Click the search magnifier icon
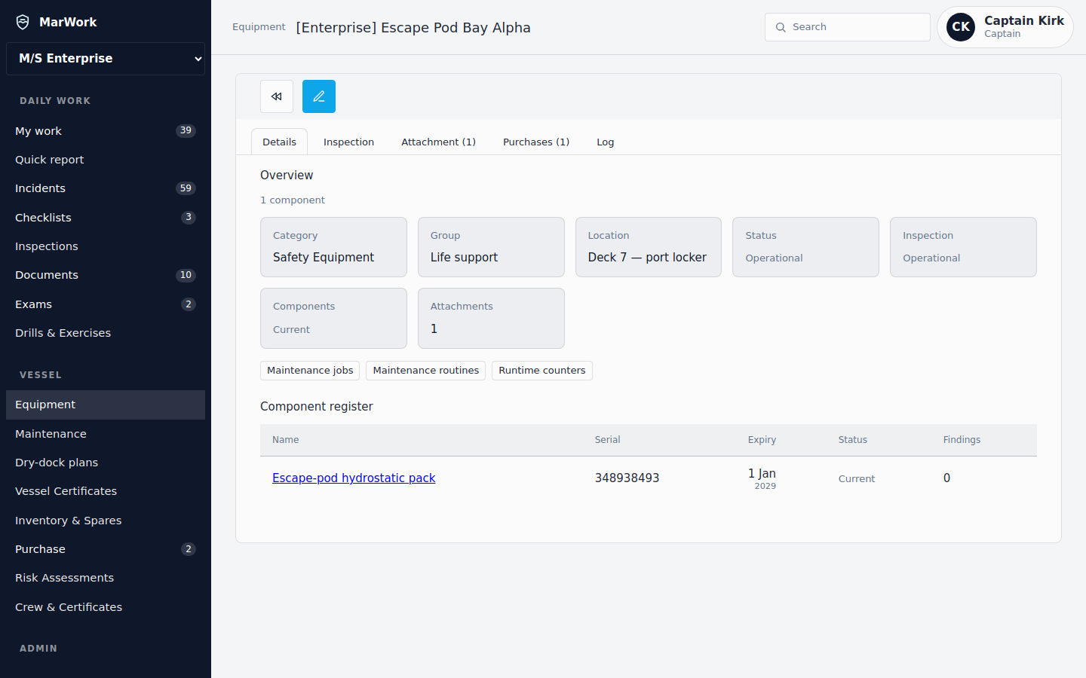1086x678 pixels. pos(781,27)
